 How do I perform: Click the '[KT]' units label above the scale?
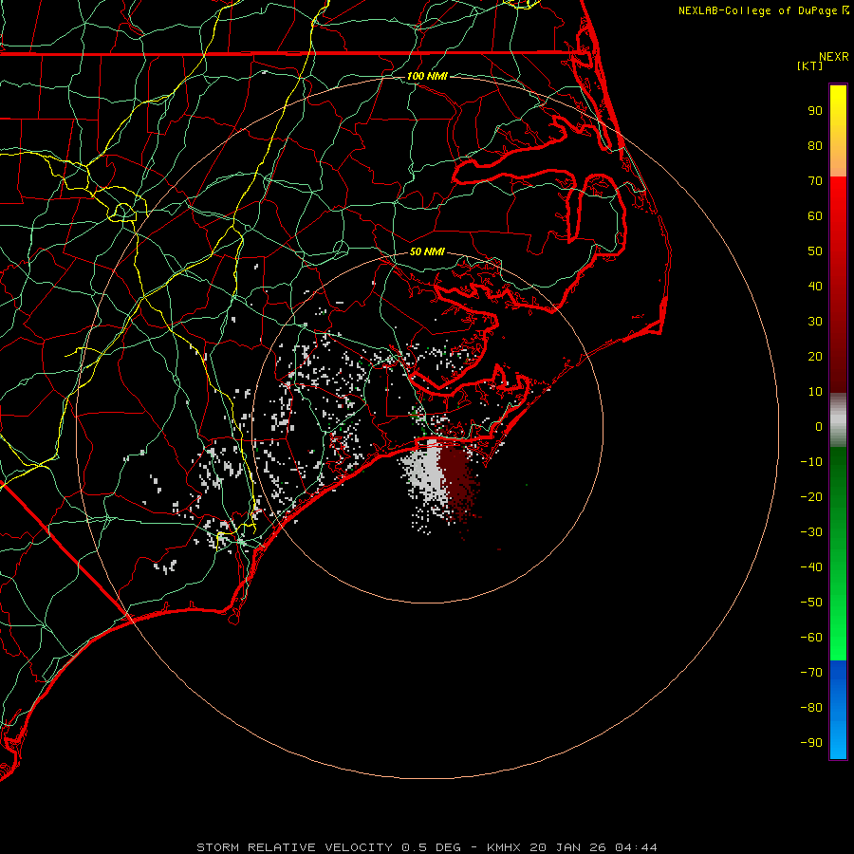click(810, 65)
